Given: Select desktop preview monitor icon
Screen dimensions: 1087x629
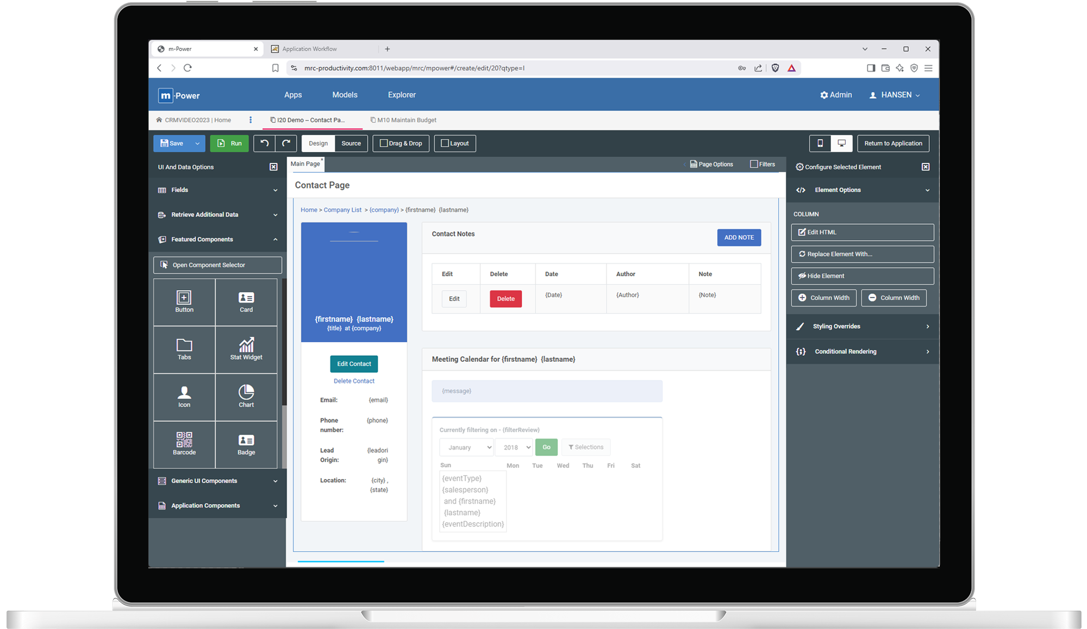Looking at the screenshot, I should [x=841, y=143].
